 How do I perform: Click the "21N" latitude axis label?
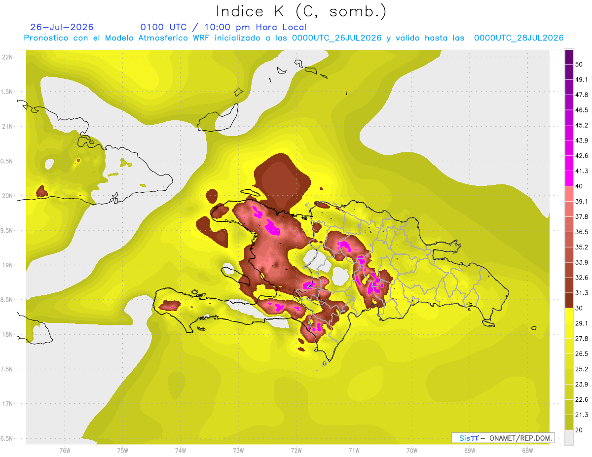[7, 127]
